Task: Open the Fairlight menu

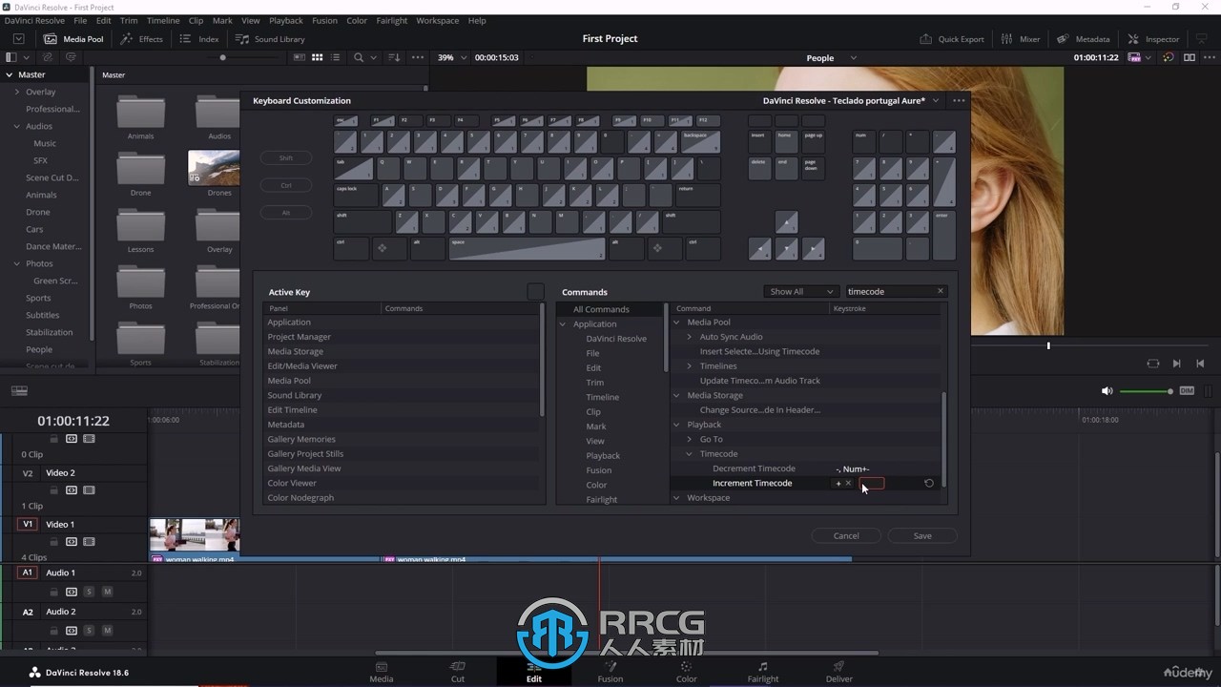Action: [391, 20]
